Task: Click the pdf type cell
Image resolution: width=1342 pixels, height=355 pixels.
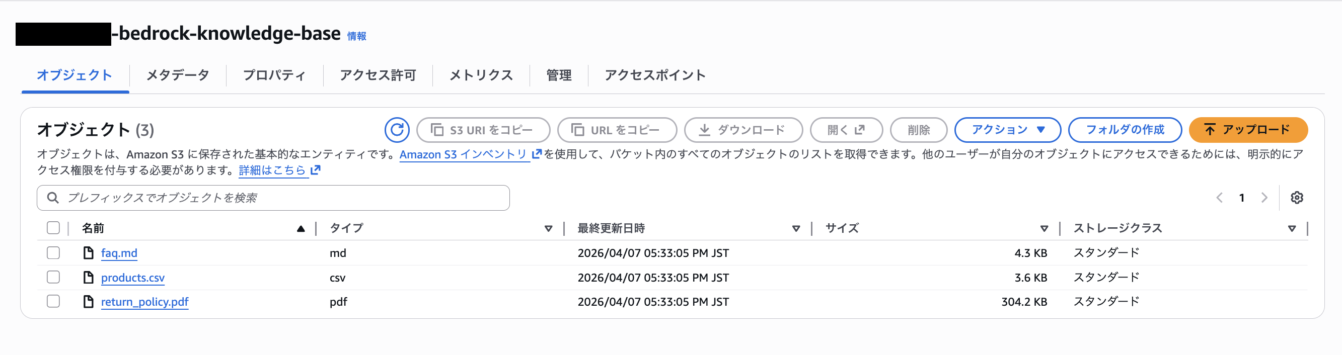Action: [339, 302]
